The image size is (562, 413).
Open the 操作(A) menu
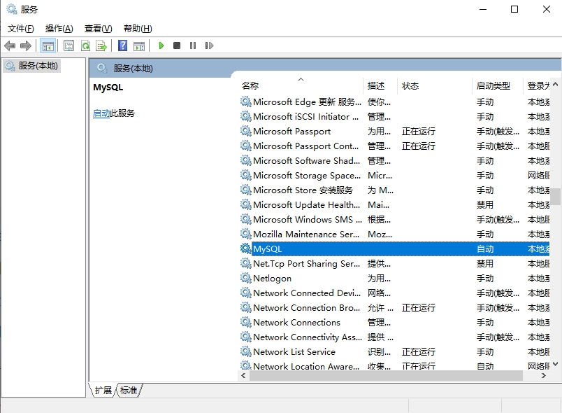coord(59,29)
